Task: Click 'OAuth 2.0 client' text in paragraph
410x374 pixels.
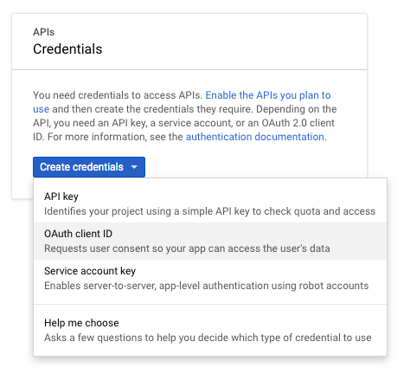Action: (298, 123)
